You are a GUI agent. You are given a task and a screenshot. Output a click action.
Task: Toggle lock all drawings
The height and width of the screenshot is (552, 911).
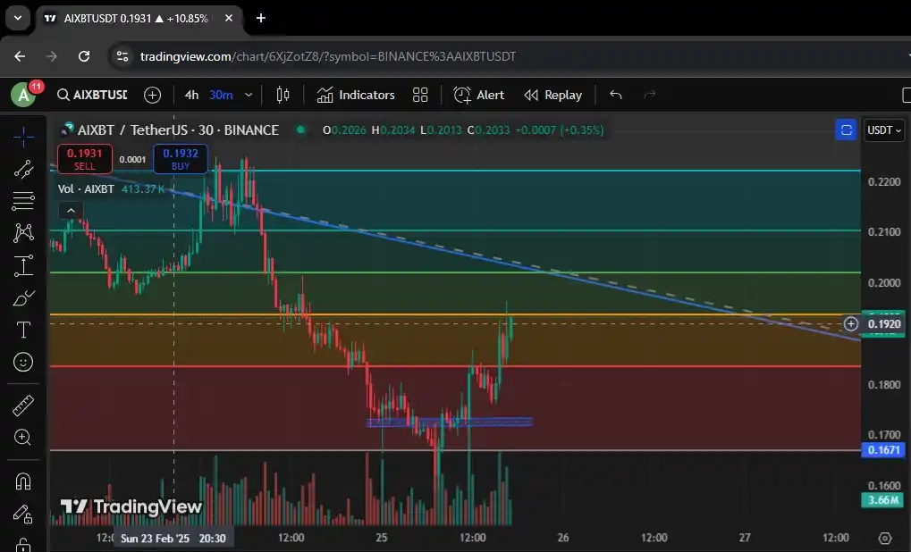tap(23, 545)
